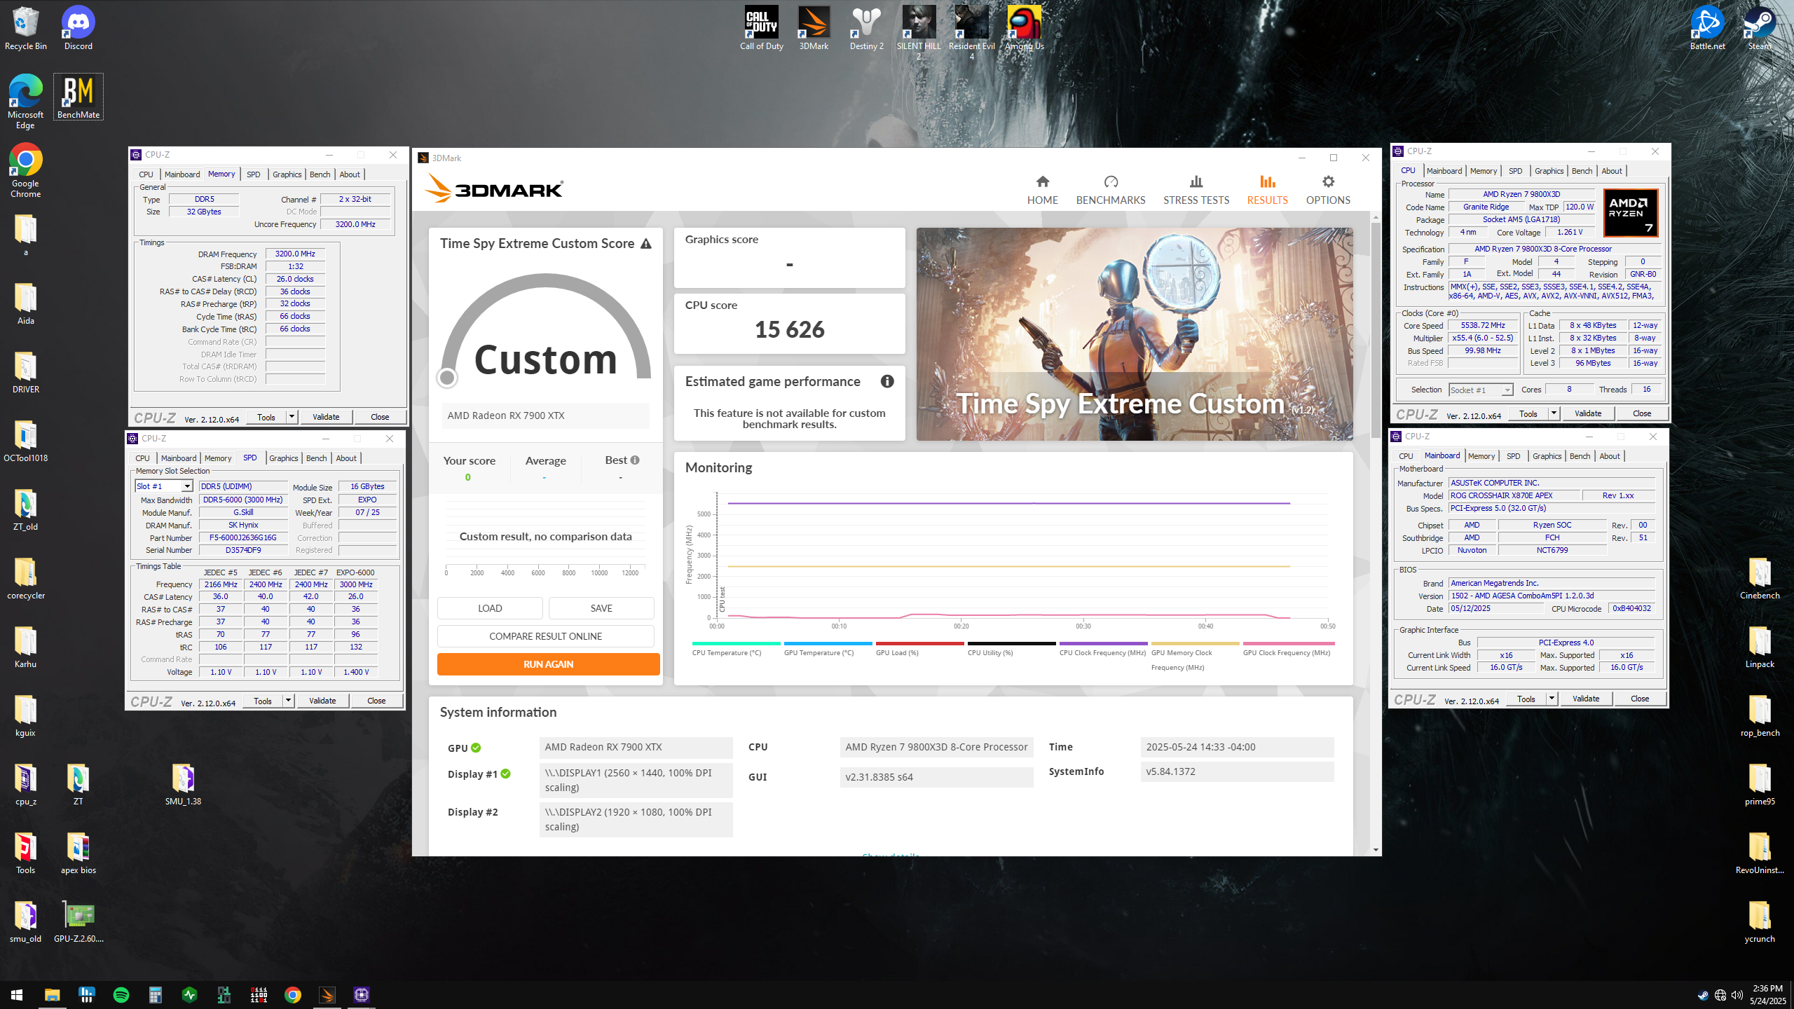Click the info icon next to Best

(635, 460)
